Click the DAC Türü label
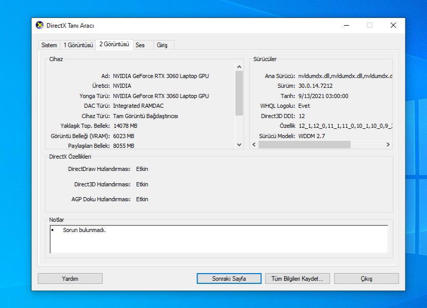Screen dimensions: 427x308 (x=97, y=106)
